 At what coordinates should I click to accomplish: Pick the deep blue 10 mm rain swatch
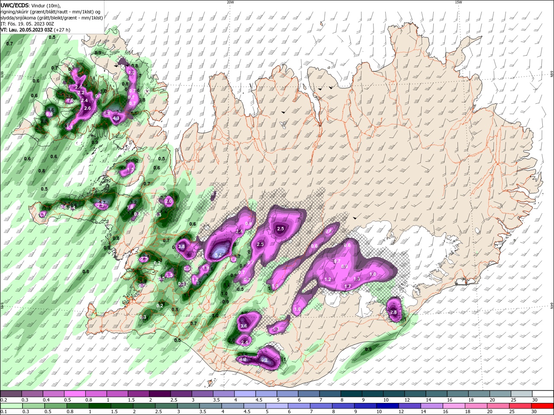click(388, 406)
